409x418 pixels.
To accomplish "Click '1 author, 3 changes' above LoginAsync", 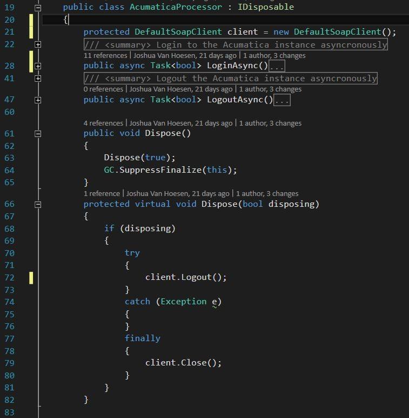I will coord(274,55).
